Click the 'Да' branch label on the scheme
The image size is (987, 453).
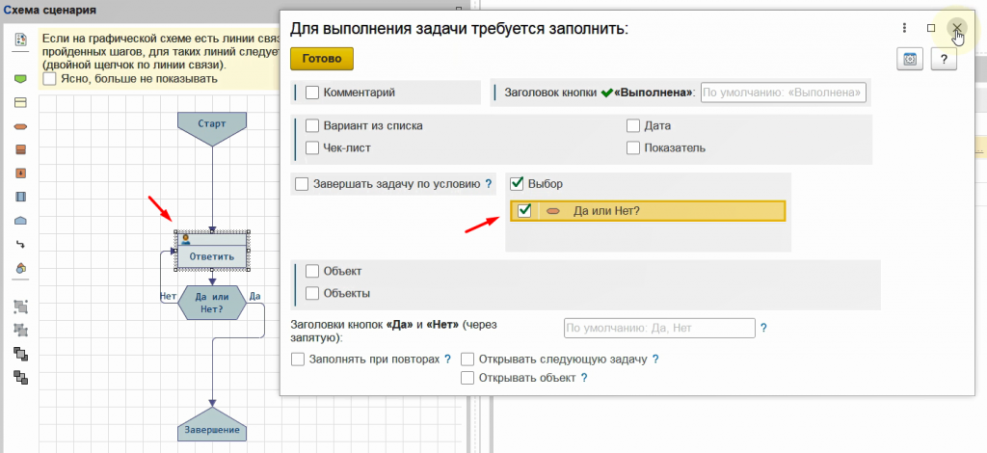coord(254,296)
